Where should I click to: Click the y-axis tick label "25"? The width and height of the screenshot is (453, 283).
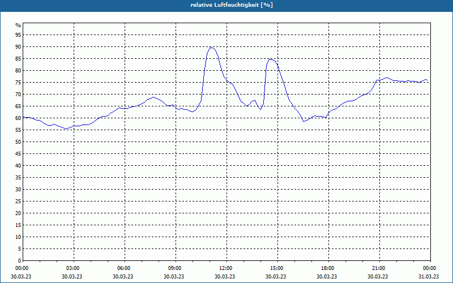pyautogui.click(x=18, y=201)
